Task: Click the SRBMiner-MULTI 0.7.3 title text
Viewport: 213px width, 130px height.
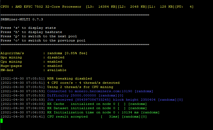Action: [x=22, y=19]
